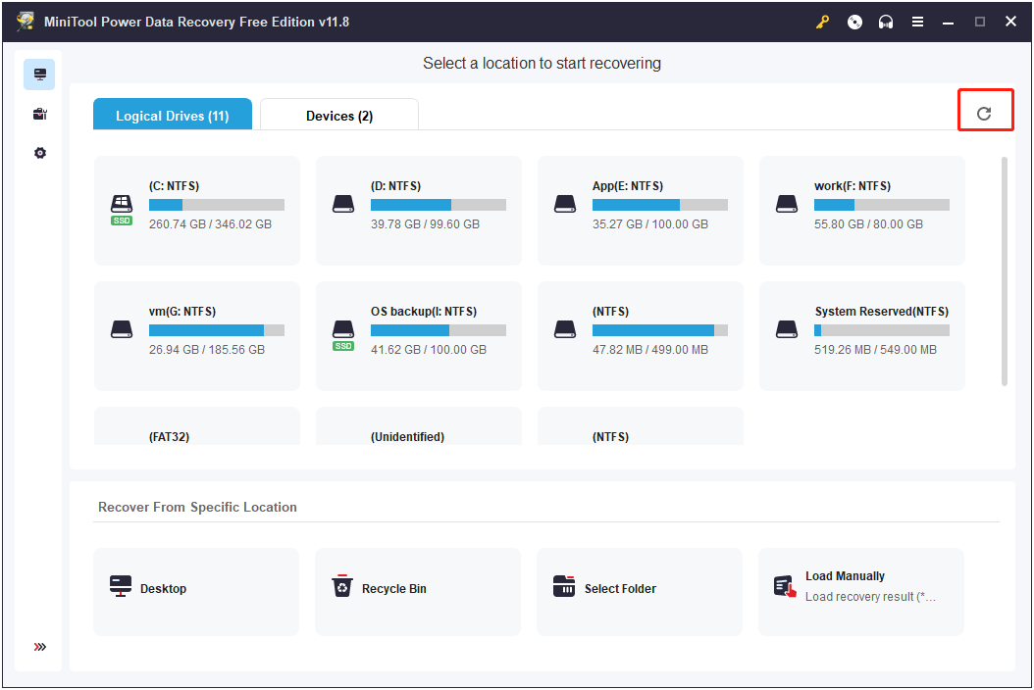Select the App(E: NTFS) drive icon
The height and width of the screenshot is (690, 1034).
(x=564, y=204)
